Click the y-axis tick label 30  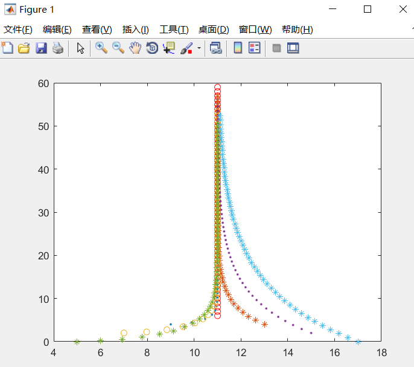[43, 213]
